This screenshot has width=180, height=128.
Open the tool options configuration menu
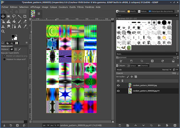click(x=27, y=43)
